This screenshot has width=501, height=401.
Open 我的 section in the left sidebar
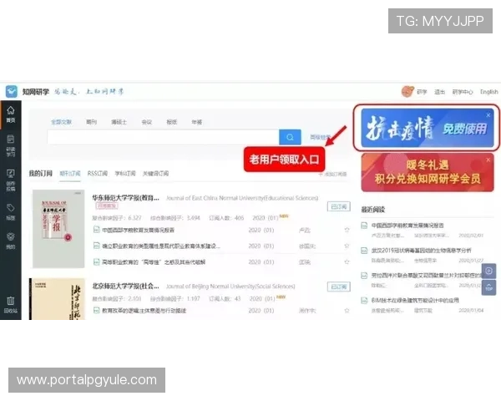click(11, 241)
